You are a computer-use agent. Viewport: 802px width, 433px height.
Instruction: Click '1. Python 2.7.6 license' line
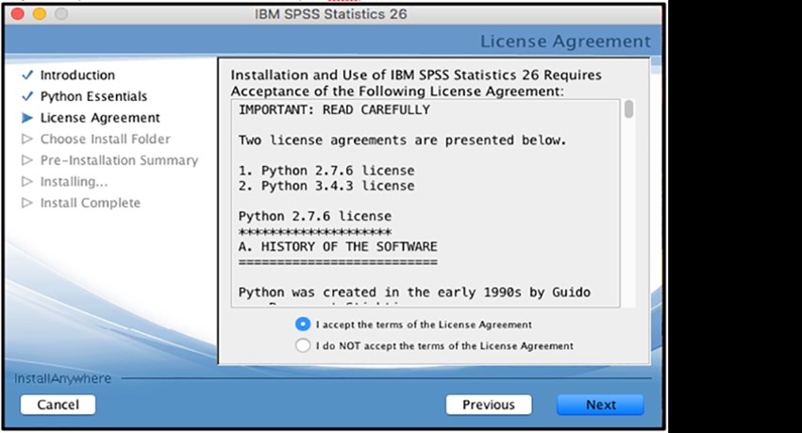[326, 170]
